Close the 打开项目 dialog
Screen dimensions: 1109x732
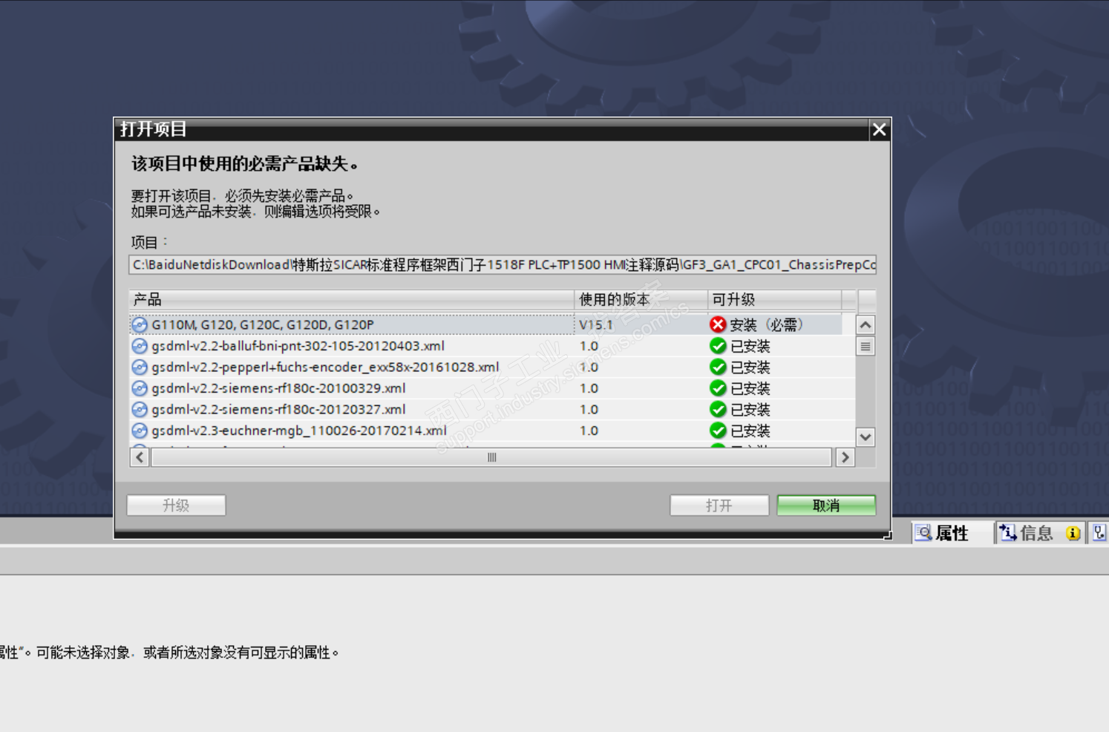coord(880,130)
